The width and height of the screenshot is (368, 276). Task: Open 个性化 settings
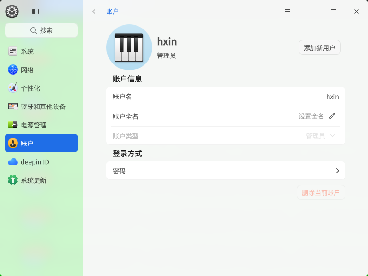[41, 88]
